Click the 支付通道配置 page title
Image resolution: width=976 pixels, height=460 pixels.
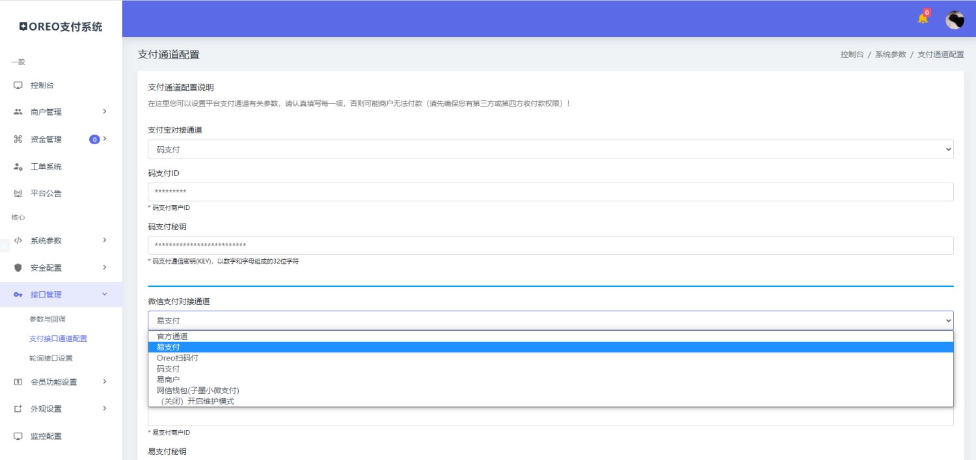pos(169,55)
